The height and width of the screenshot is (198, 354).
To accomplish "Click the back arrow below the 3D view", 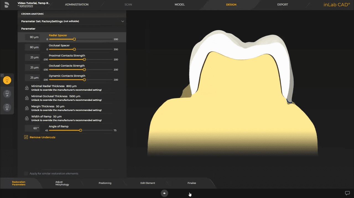I will tap(164, 193).
